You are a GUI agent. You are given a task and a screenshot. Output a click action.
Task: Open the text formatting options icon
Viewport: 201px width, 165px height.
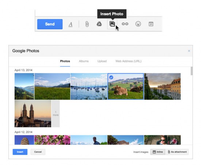71,24
